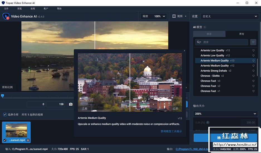Select Artemis Medium Quality v13 model

click(225, 61)
